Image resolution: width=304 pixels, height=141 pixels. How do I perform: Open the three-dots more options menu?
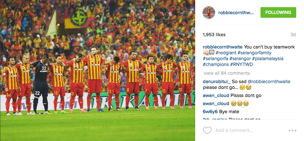point(292,131)
